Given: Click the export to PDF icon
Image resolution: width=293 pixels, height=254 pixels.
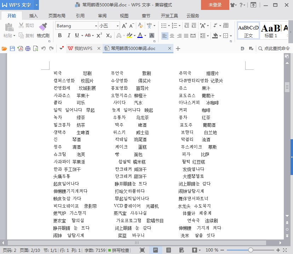Looking at the screenshot, I should (x=20, y=49).
